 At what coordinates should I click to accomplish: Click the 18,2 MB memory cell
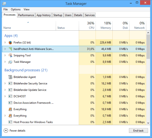[104, 84]
